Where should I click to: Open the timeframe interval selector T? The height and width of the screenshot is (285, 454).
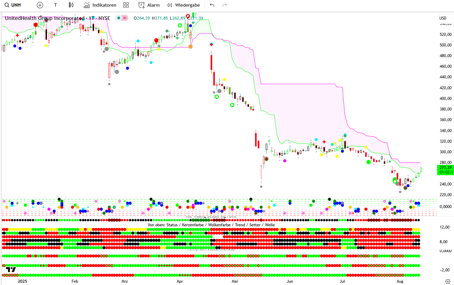(55, 5)
